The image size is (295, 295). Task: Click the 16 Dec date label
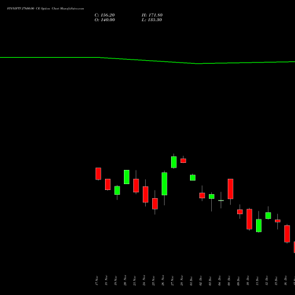coord(286,280)
